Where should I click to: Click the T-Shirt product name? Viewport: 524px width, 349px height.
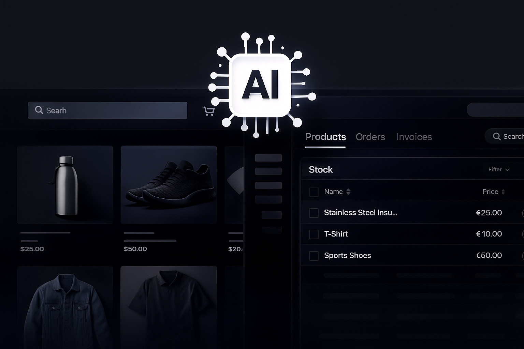click(x=336, y=234)
